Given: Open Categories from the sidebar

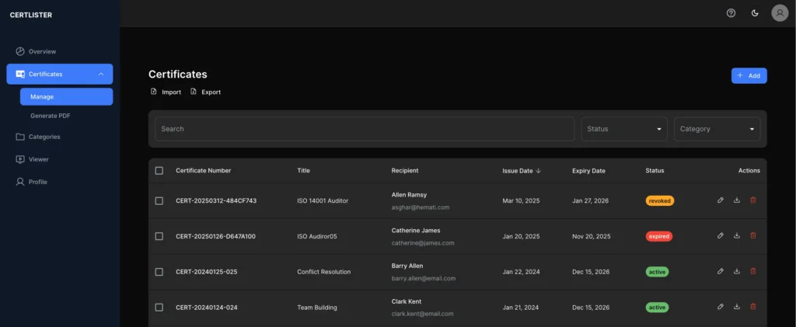Looking at the screenshot, I should pyautogui.click(x=44, y=137).
